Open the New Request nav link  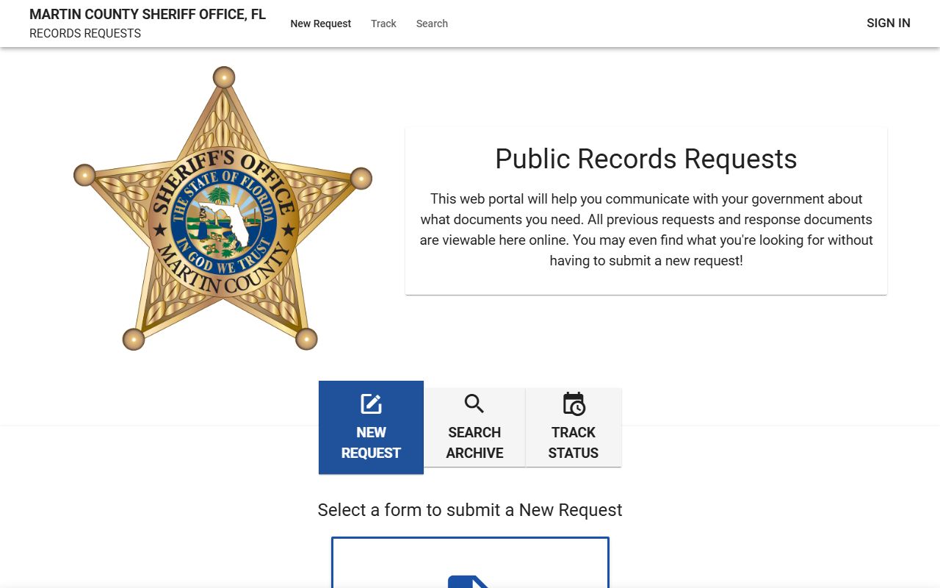tap(321, 24)
